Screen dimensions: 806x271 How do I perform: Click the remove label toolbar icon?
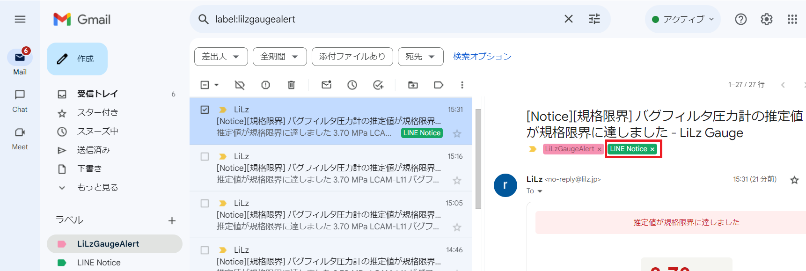[x=240, y=85]
